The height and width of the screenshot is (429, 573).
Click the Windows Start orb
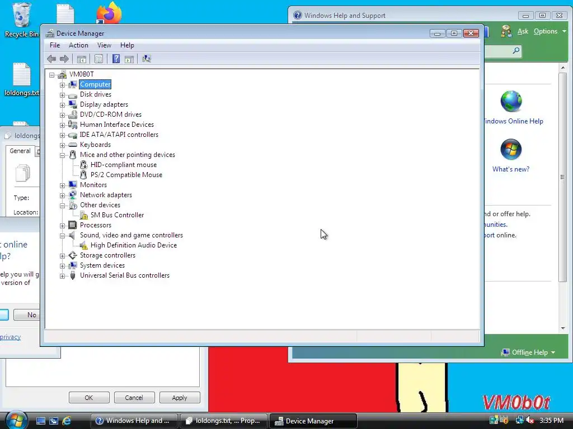tap(16, 420)
